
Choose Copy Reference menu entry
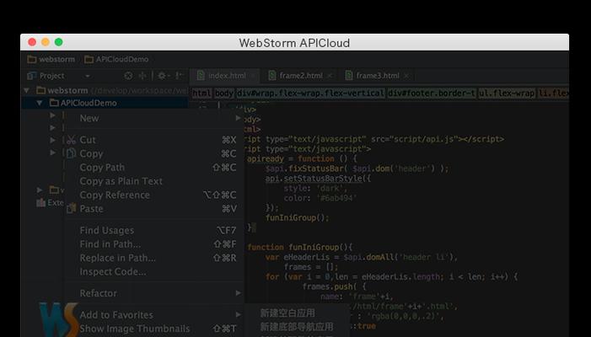154,195
